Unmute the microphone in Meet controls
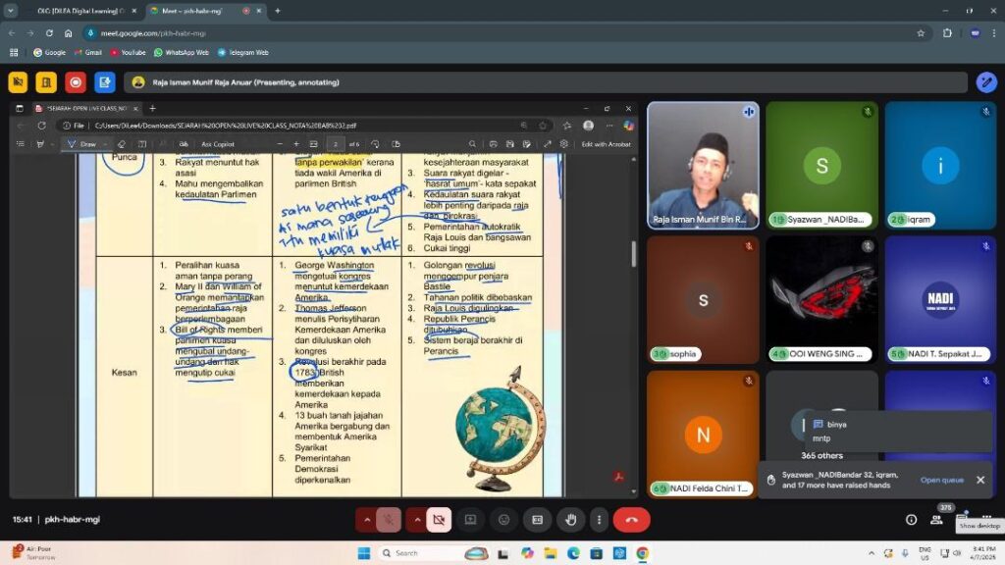This screenshot has width=1005, height=565. pyautogui.click(x=390, y=519)
